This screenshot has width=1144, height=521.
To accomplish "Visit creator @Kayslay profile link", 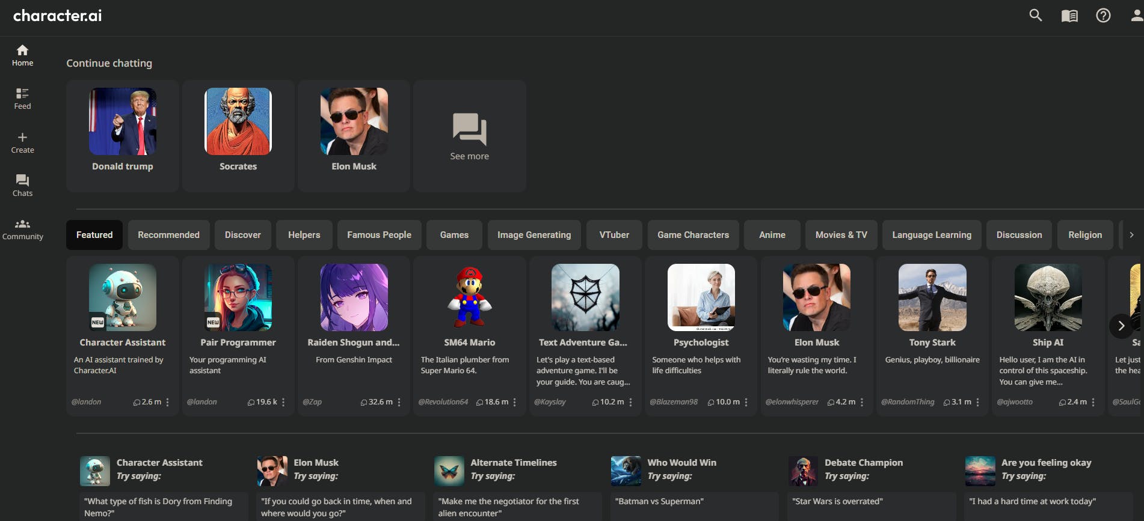I will pos(550,402).
